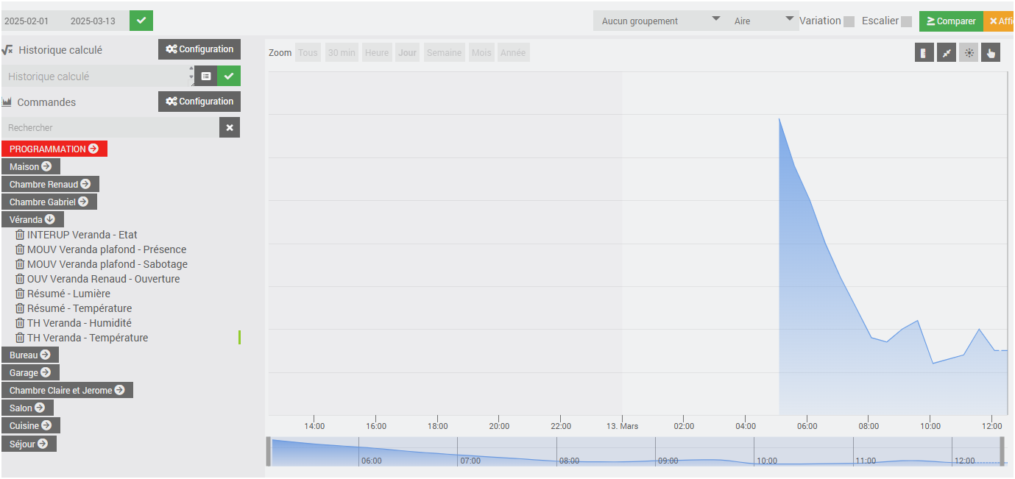Set zoom to Semaine
This screenshot has width=1015, height=479.
(444, 53)
